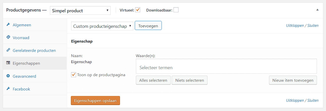Uncheck the Virtueel checkbox
The height and width of the screenshot is (111, 326).
[138, 10]
